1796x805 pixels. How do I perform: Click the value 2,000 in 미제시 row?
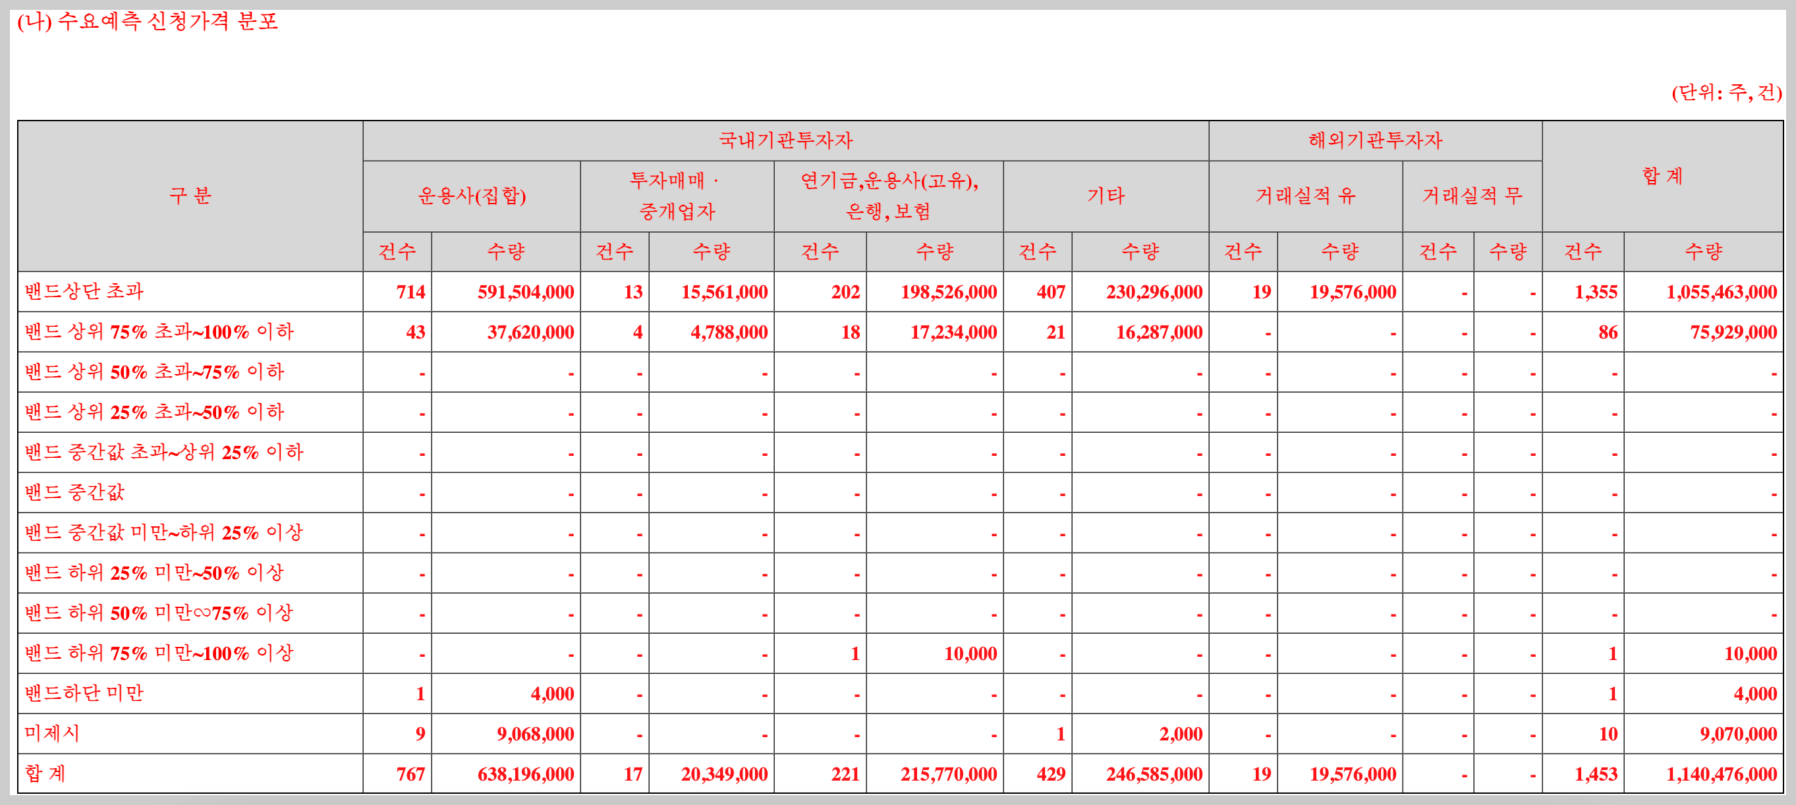(1181, 734)
